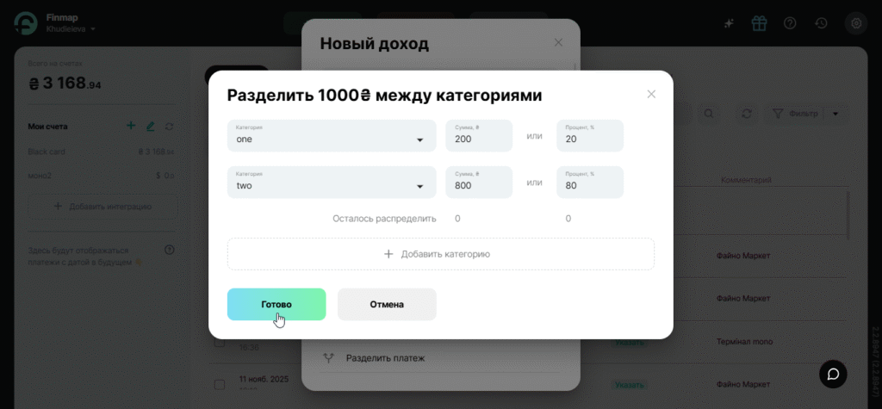Click the percent field showing 20
882x409 pixels.
[x=589, y=136]
